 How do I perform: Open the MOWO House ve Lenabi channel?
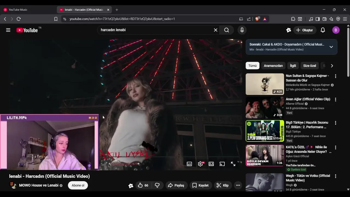(x=39, y=186)
